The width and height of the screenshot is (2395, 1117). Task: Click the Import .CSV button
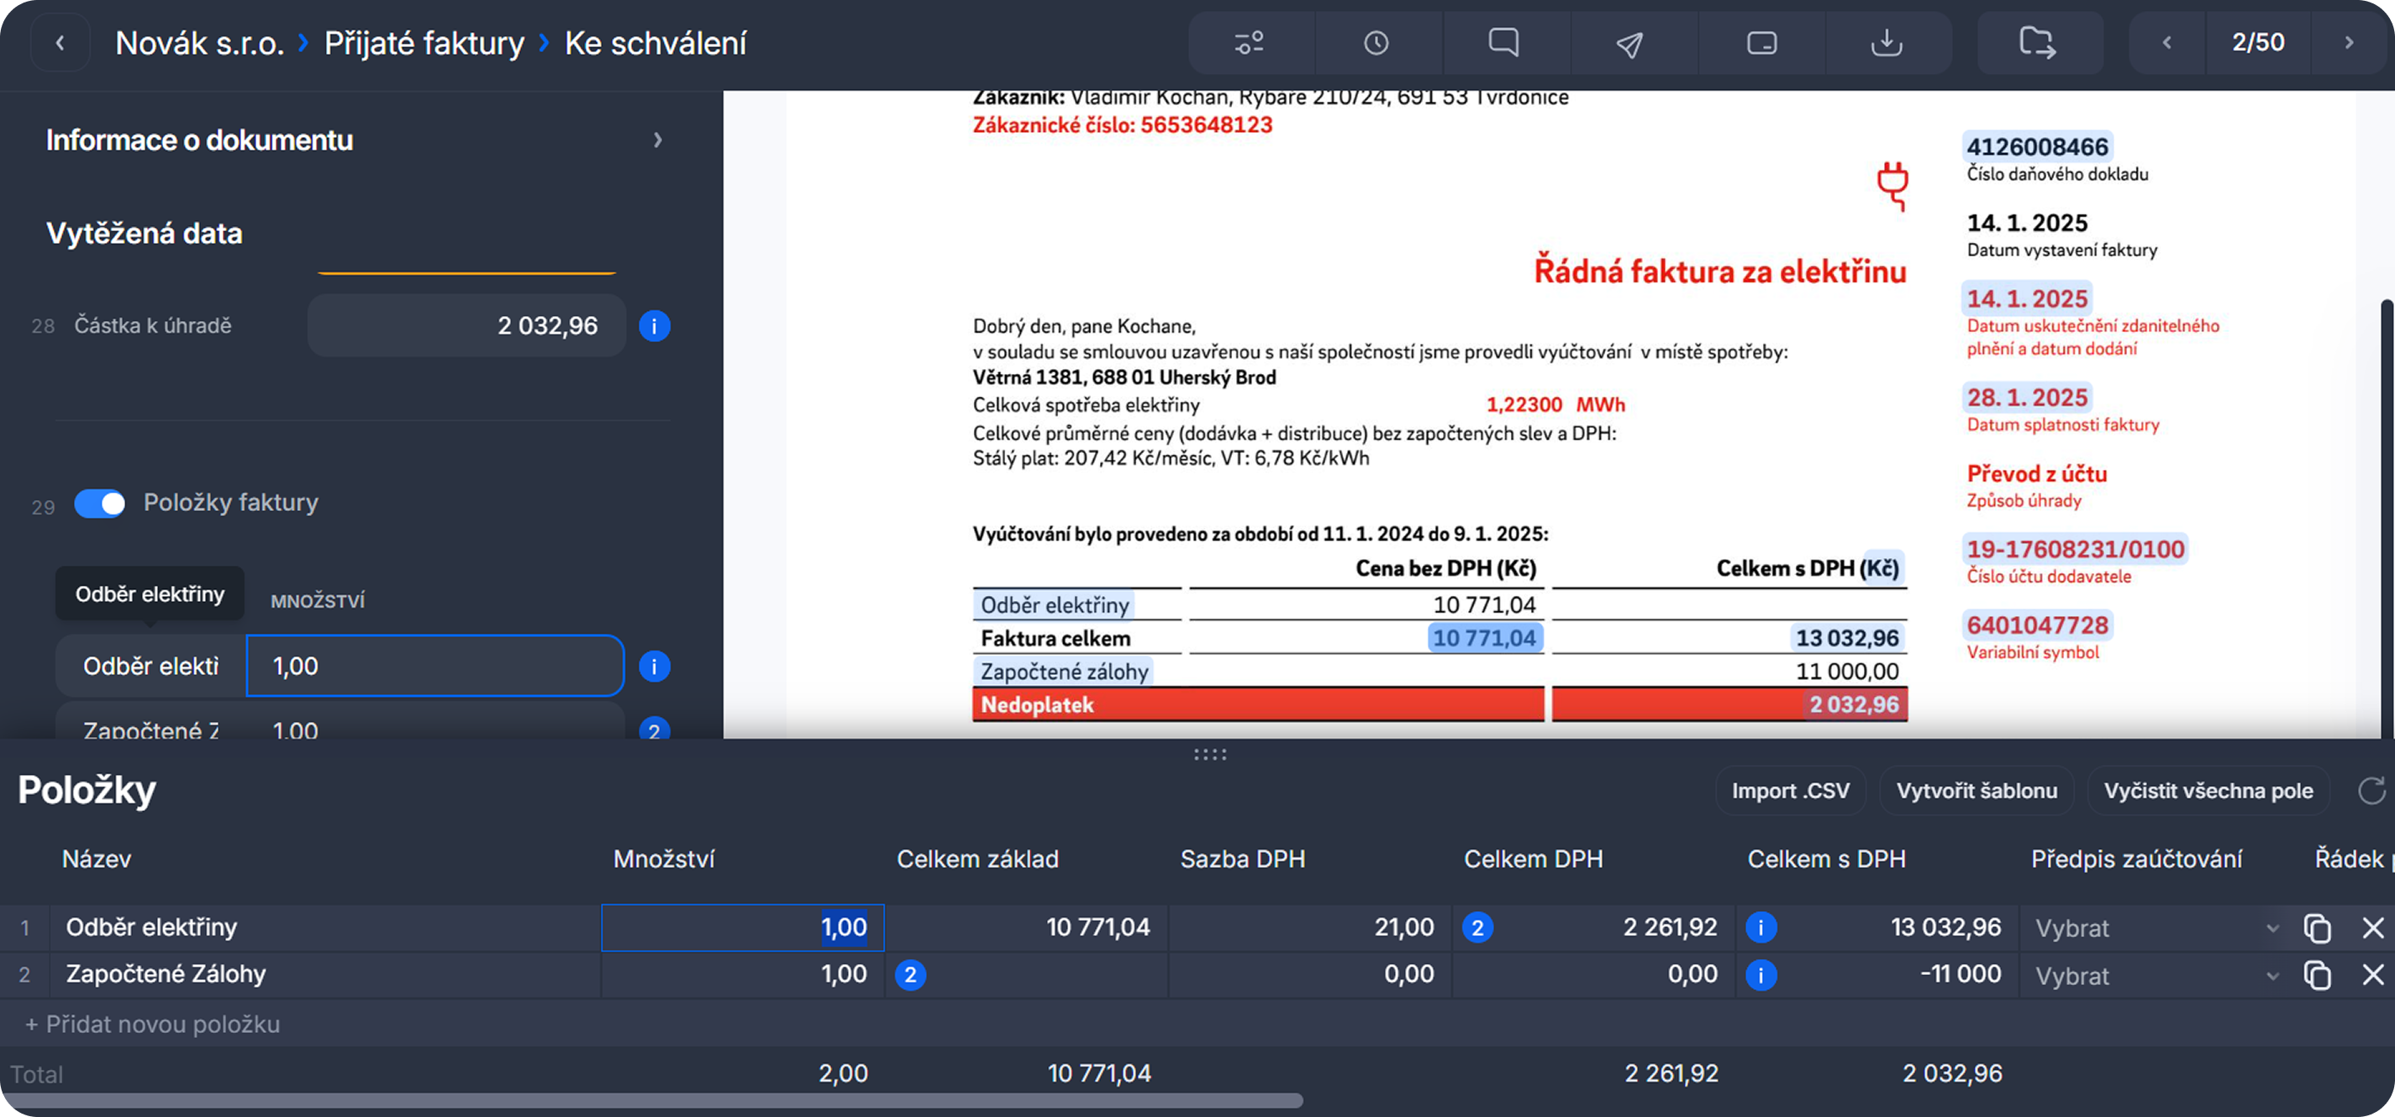click(x=1790, y=791)
